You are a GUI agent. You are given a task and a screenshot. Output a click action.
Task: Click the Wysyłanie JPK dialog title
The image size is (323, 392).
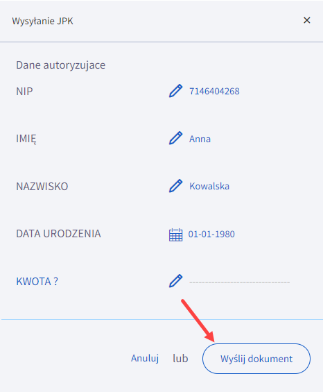[x=42, y=21]
